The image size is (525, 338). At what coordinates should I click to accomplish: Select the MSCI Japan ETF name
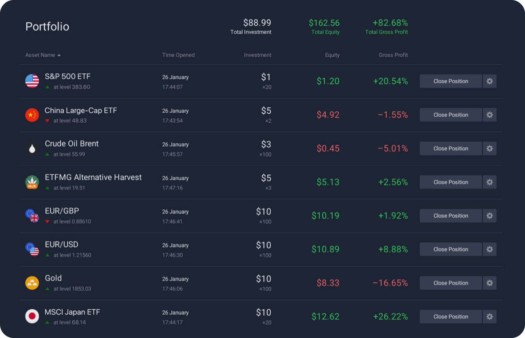pyautogui.click(x=72, y=312)
